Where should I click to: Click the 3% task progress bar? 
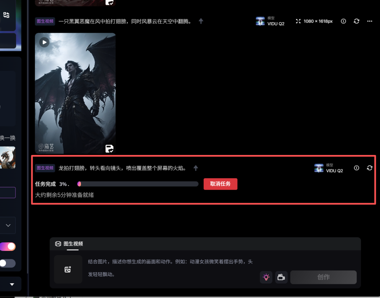(137, 184)
